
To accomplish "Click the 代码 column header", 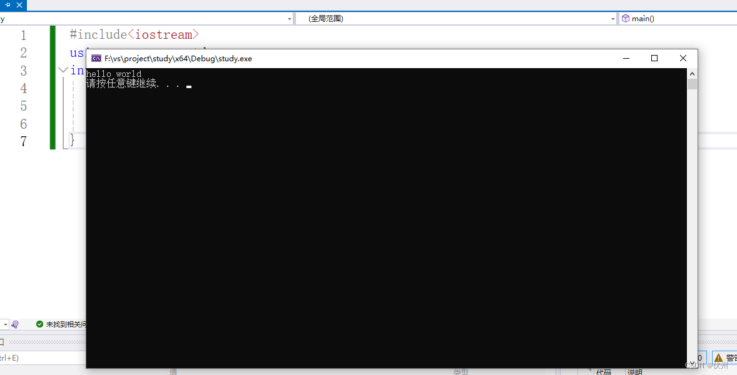I will tap(604, 372).
